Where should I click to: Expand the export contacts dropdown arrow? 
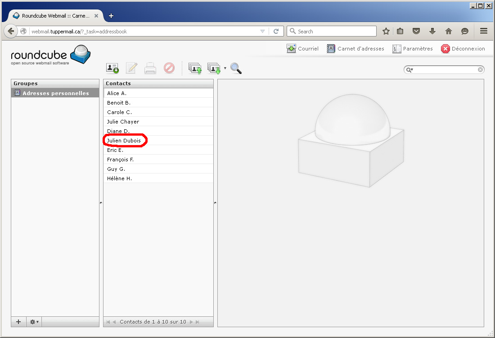pos(225,69)
